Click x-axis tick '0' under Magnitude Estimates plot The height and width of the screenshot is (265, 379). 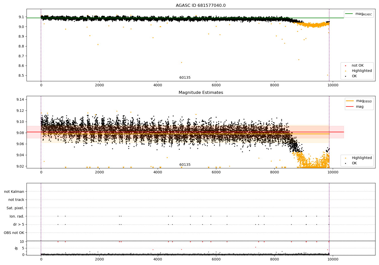point(41,172)
